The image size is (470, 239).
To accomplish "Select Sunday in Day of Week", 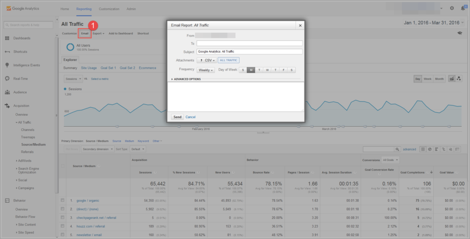I will coord(243,70).
